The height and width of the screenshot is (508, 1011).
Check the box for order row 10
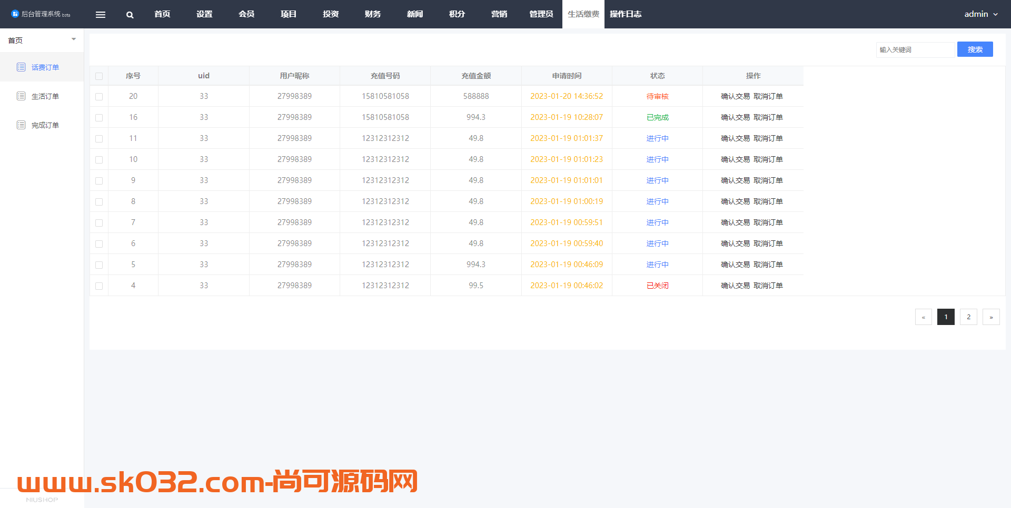pyautogui.click(x=99, y=160)
